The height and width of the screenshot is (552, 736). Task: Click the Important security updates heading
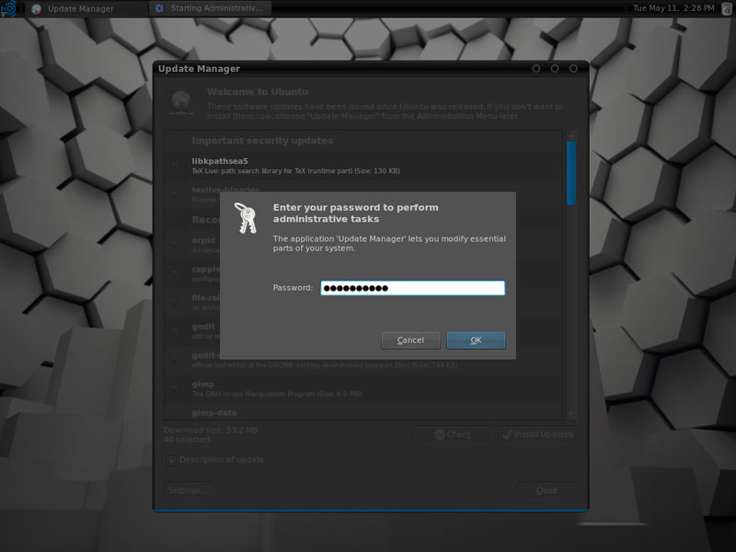click(262, 141)
